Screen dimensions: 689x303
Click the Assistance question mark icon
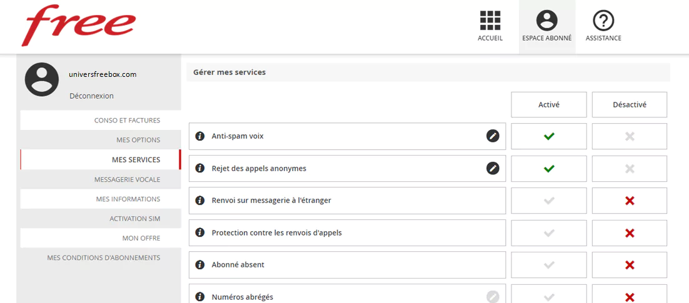[603, 21]
